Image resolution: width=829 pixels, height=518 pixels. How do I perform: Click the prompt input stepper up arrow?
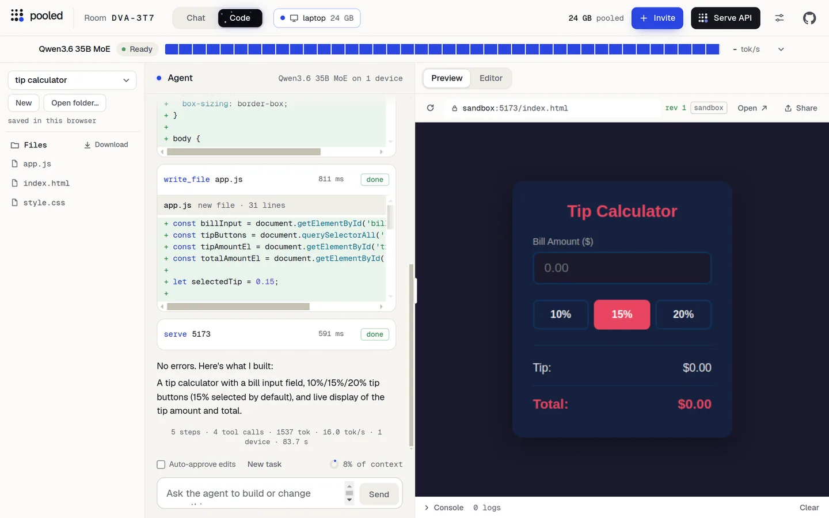click(349, 486)
